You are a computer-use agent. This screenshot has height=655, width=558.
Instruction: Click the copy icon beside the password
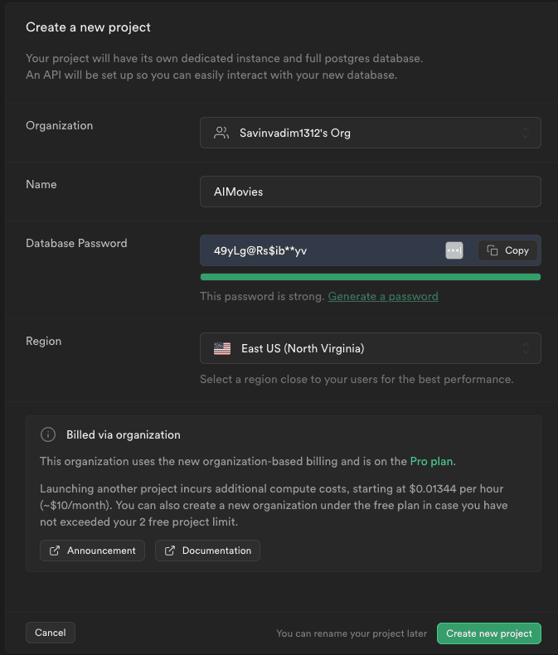click(492, 250)
